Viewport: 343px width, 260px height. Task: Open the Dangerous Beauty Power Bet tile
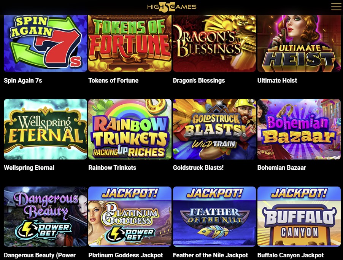click(46, 216)
